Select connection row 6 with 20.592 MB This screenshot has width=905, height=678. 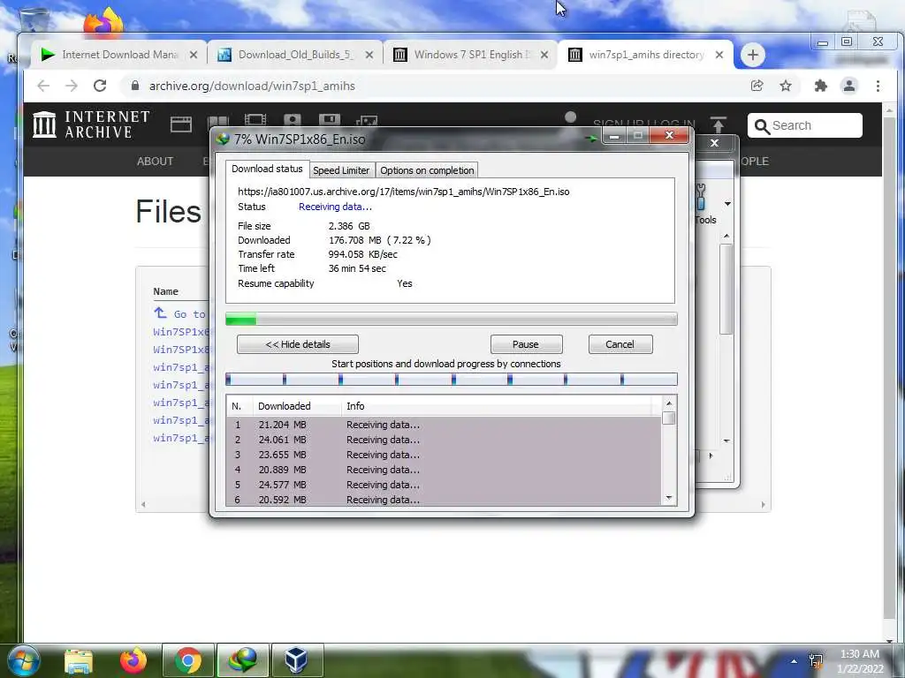(444, 500)
